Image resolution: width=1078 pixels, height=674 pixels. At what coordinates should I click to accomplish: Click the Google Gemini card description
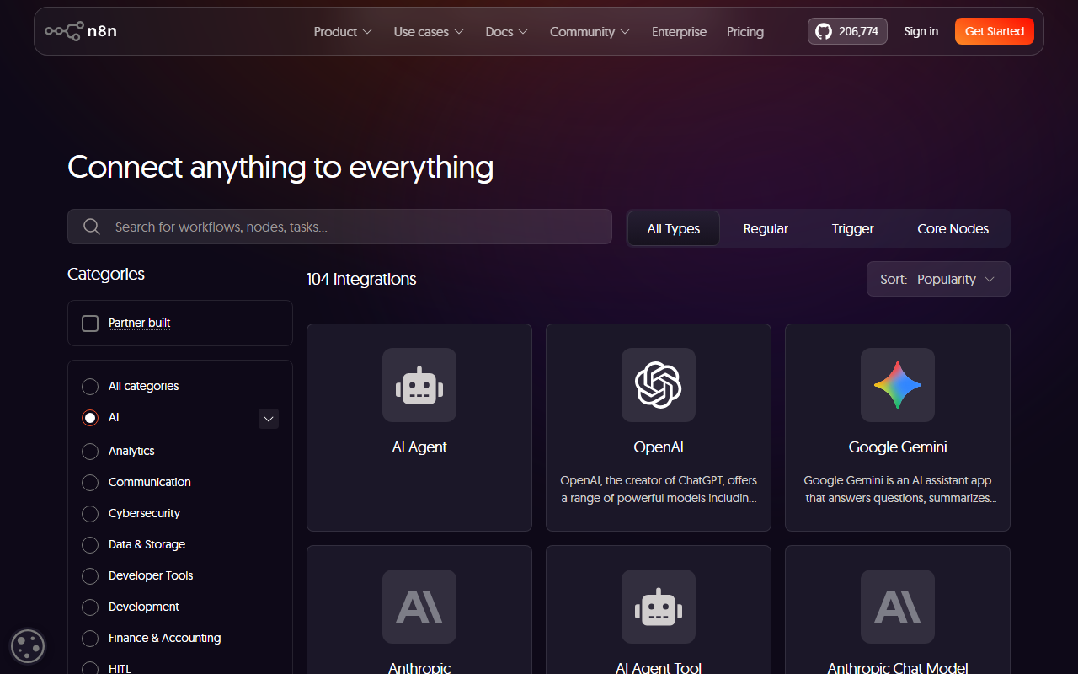point(898,489)
